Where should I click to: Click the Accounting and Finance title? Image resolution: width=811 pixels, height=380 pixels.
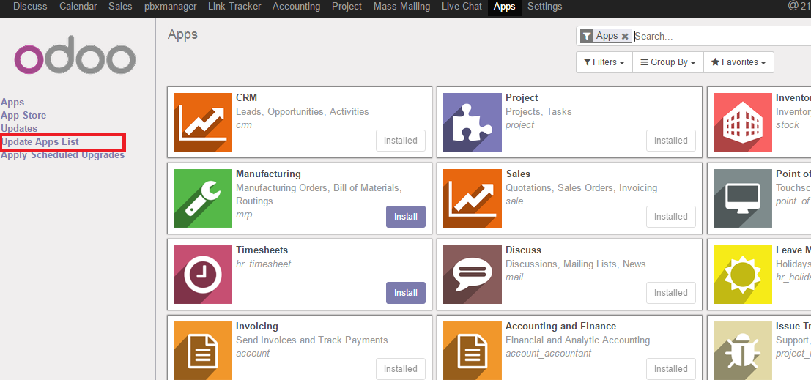click(x=560, y=327)
